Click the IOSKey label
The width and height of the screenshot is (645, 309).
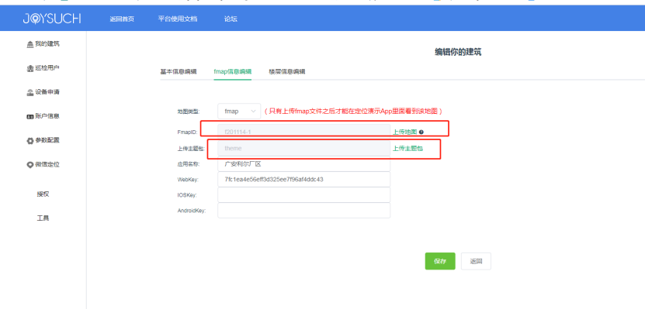(x=187, y=195)
